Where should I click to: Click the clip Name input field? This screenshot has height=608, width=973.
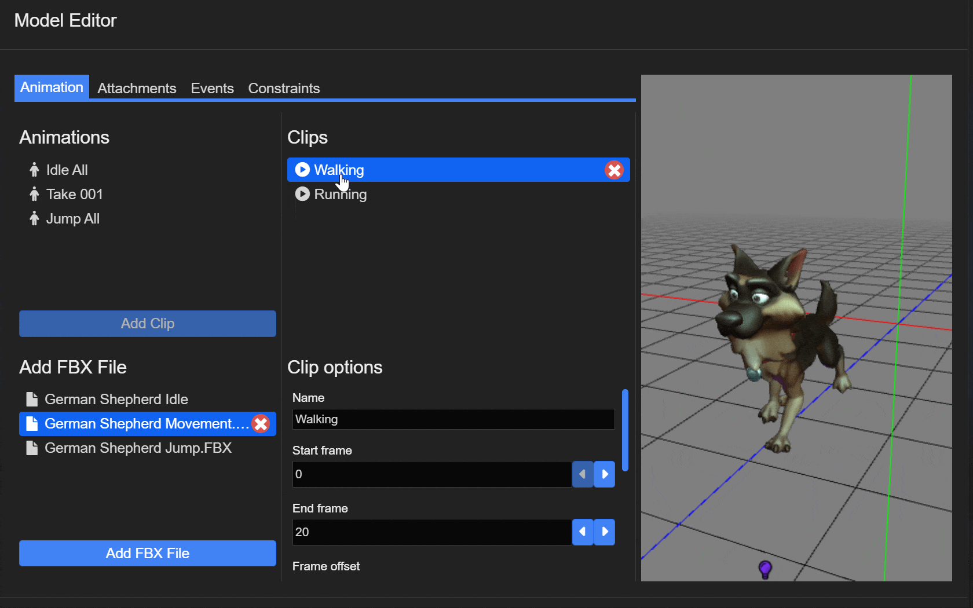(453, 419)
